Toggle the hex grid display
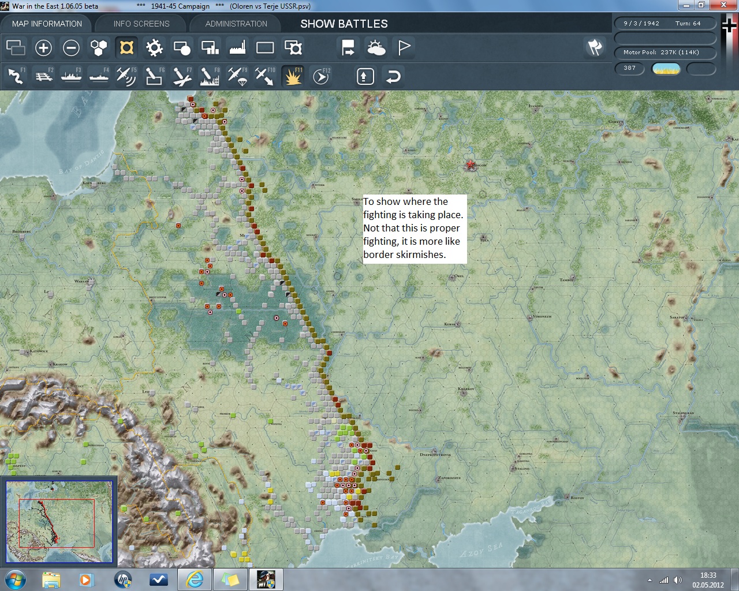 [99, 47]
